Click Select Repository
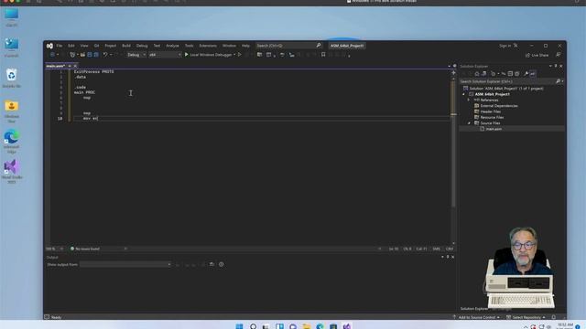 [x=526, y=317]
